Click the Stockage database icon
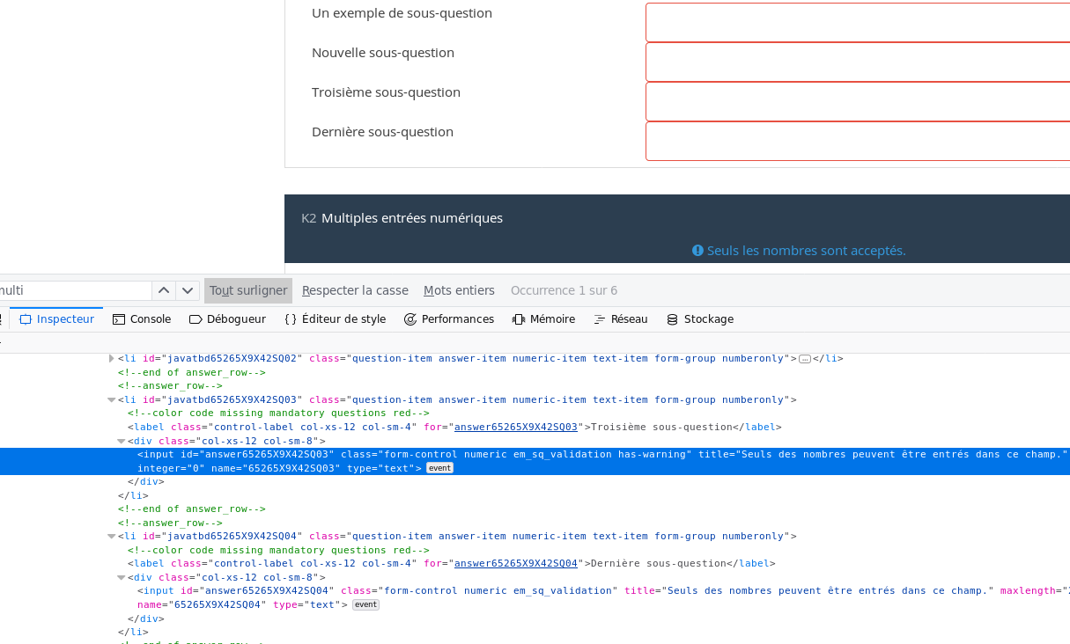Screen dimensions: 1070x644 tap(673, 319)
